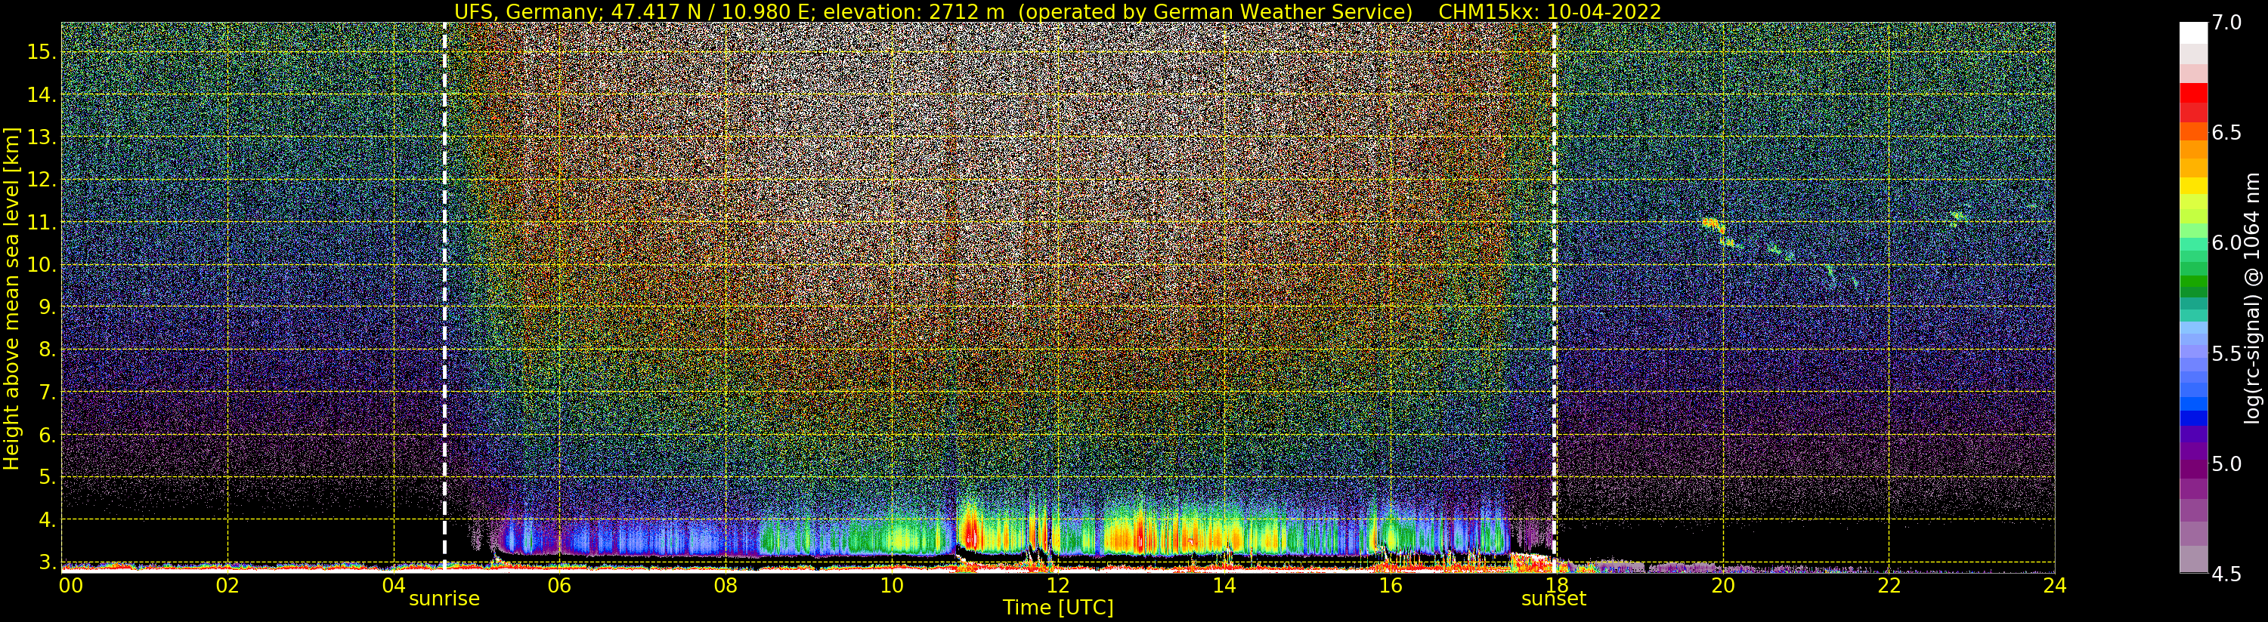Image resolution: width=2268 pixels, height=622 pixels.
Task: Click the deep blue colorbar segment
Action: pyautogui.click(x=2193, y=419)
